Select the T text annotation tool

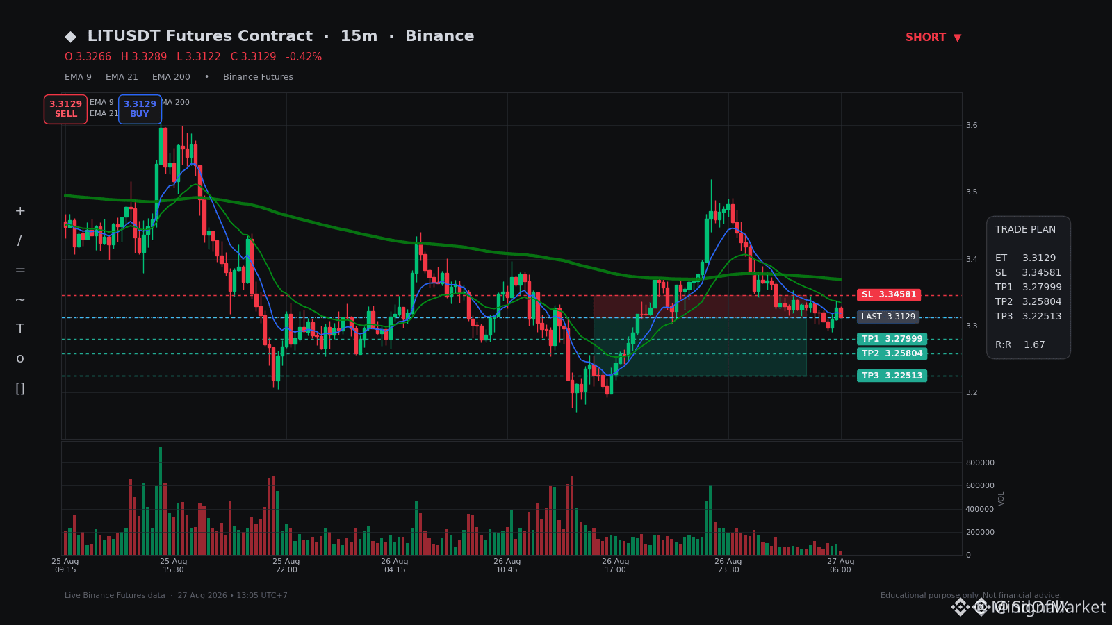tap(20, 329)
